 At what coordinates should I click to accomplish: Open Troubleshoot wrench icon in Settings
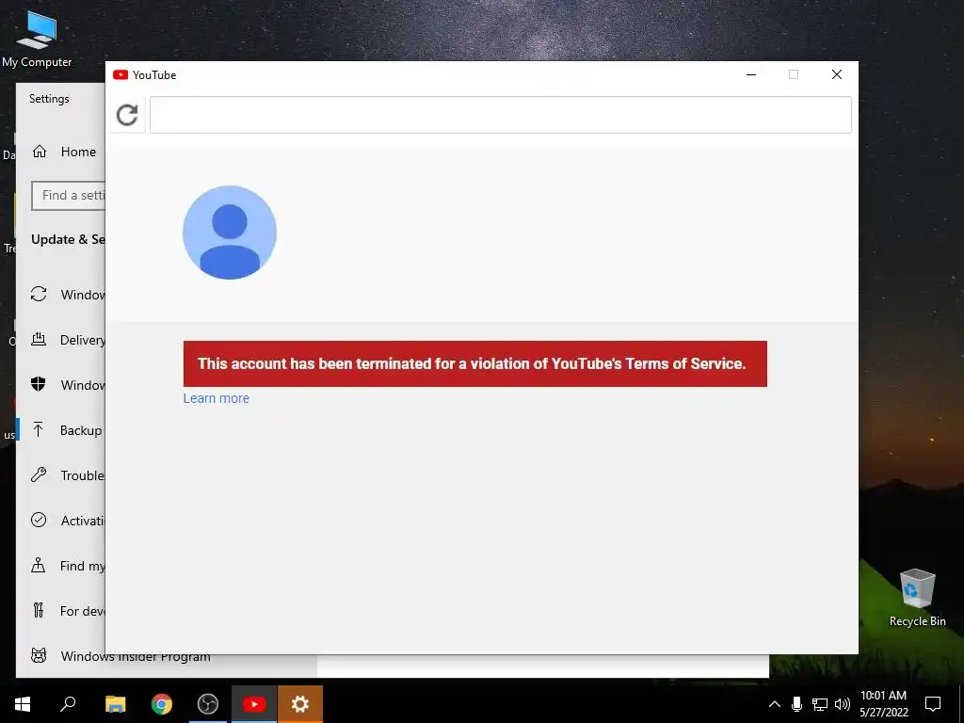click(39, 474)
